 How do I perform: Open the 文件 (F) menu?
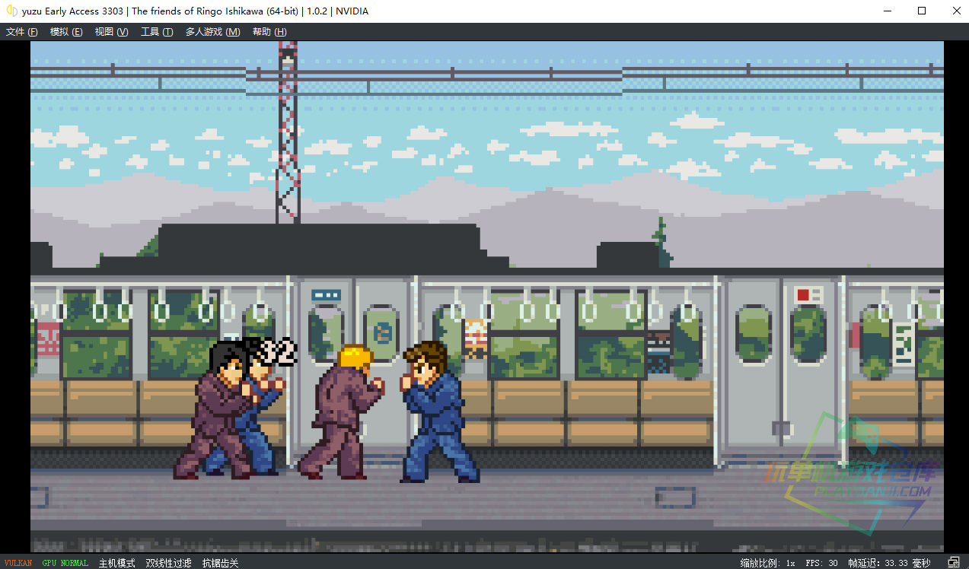click(22, 32)
